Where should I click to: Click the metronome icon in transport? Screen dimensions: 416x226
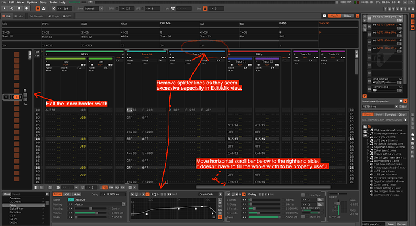[43, 8]
